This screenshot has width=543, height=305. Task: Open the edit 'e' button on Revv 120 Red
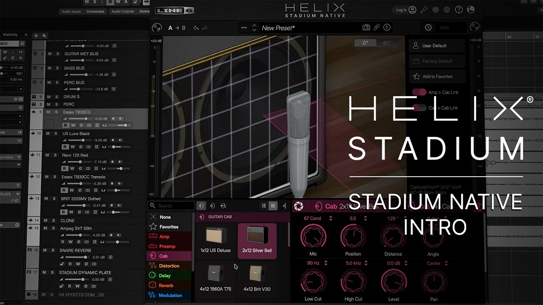tap(81, 169)
